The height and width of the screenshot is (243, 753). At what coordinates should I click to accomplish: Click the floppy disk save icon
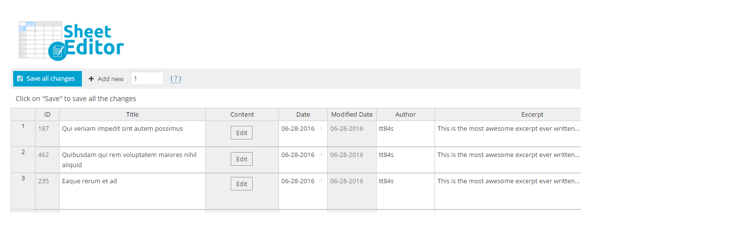click(20, 79)
